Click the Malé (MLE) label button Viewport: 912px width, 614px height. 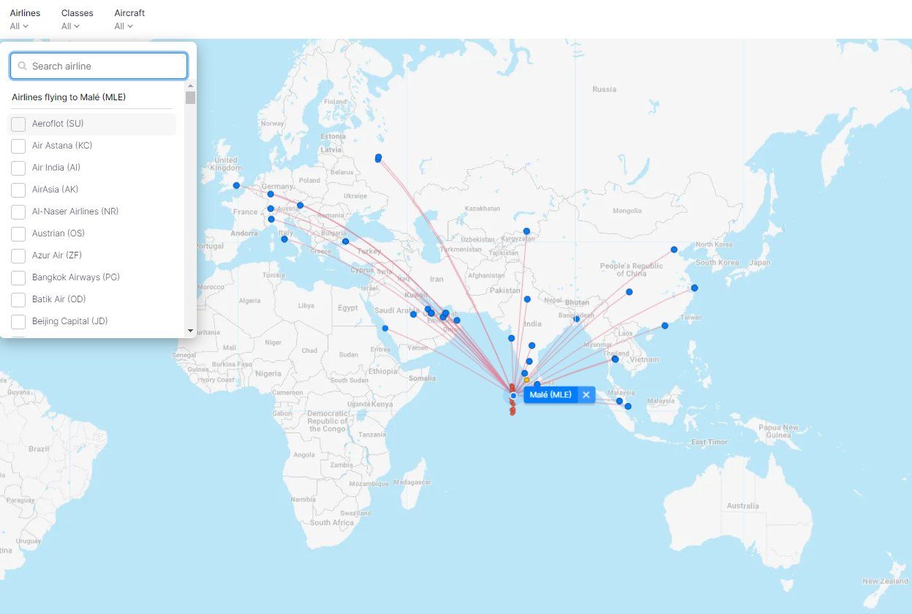tap(551, 394)
